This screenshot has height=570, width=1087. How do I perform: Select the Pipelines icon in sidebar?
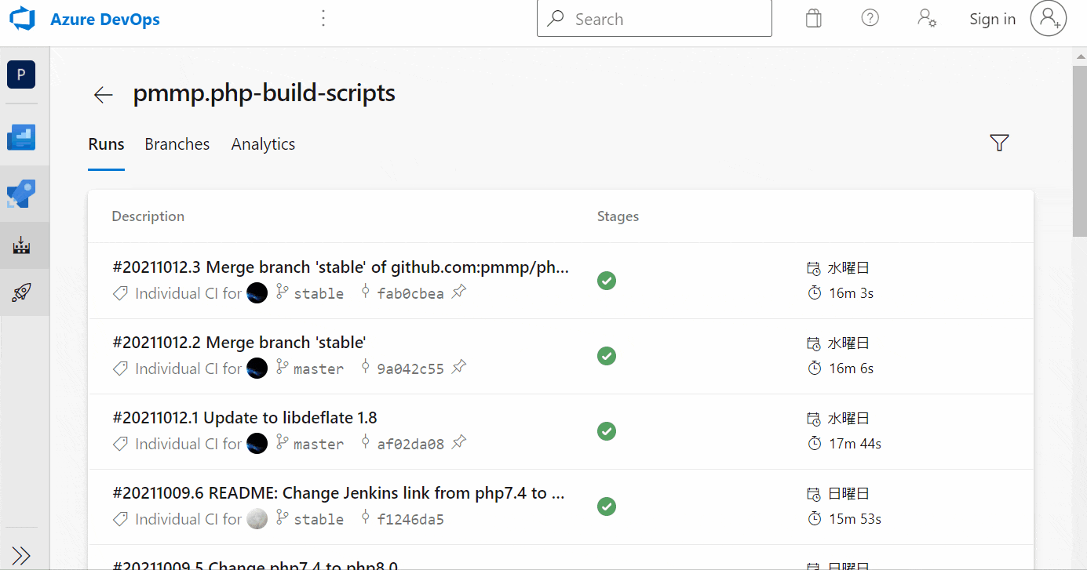pyautogui.click(x=21, y=245)
